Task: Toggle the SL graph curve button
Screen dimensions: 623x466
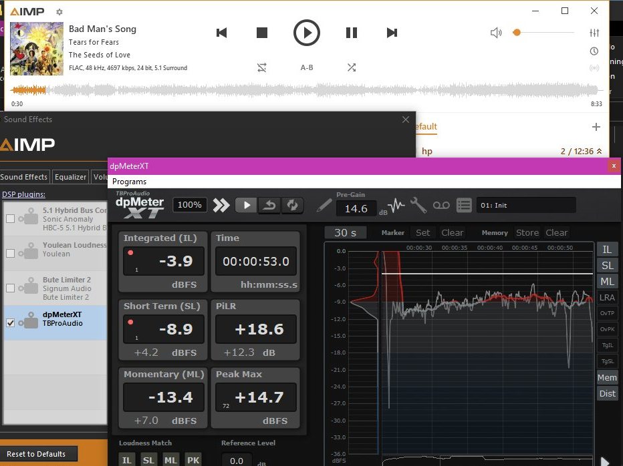Action: click(x=607, y=266)
